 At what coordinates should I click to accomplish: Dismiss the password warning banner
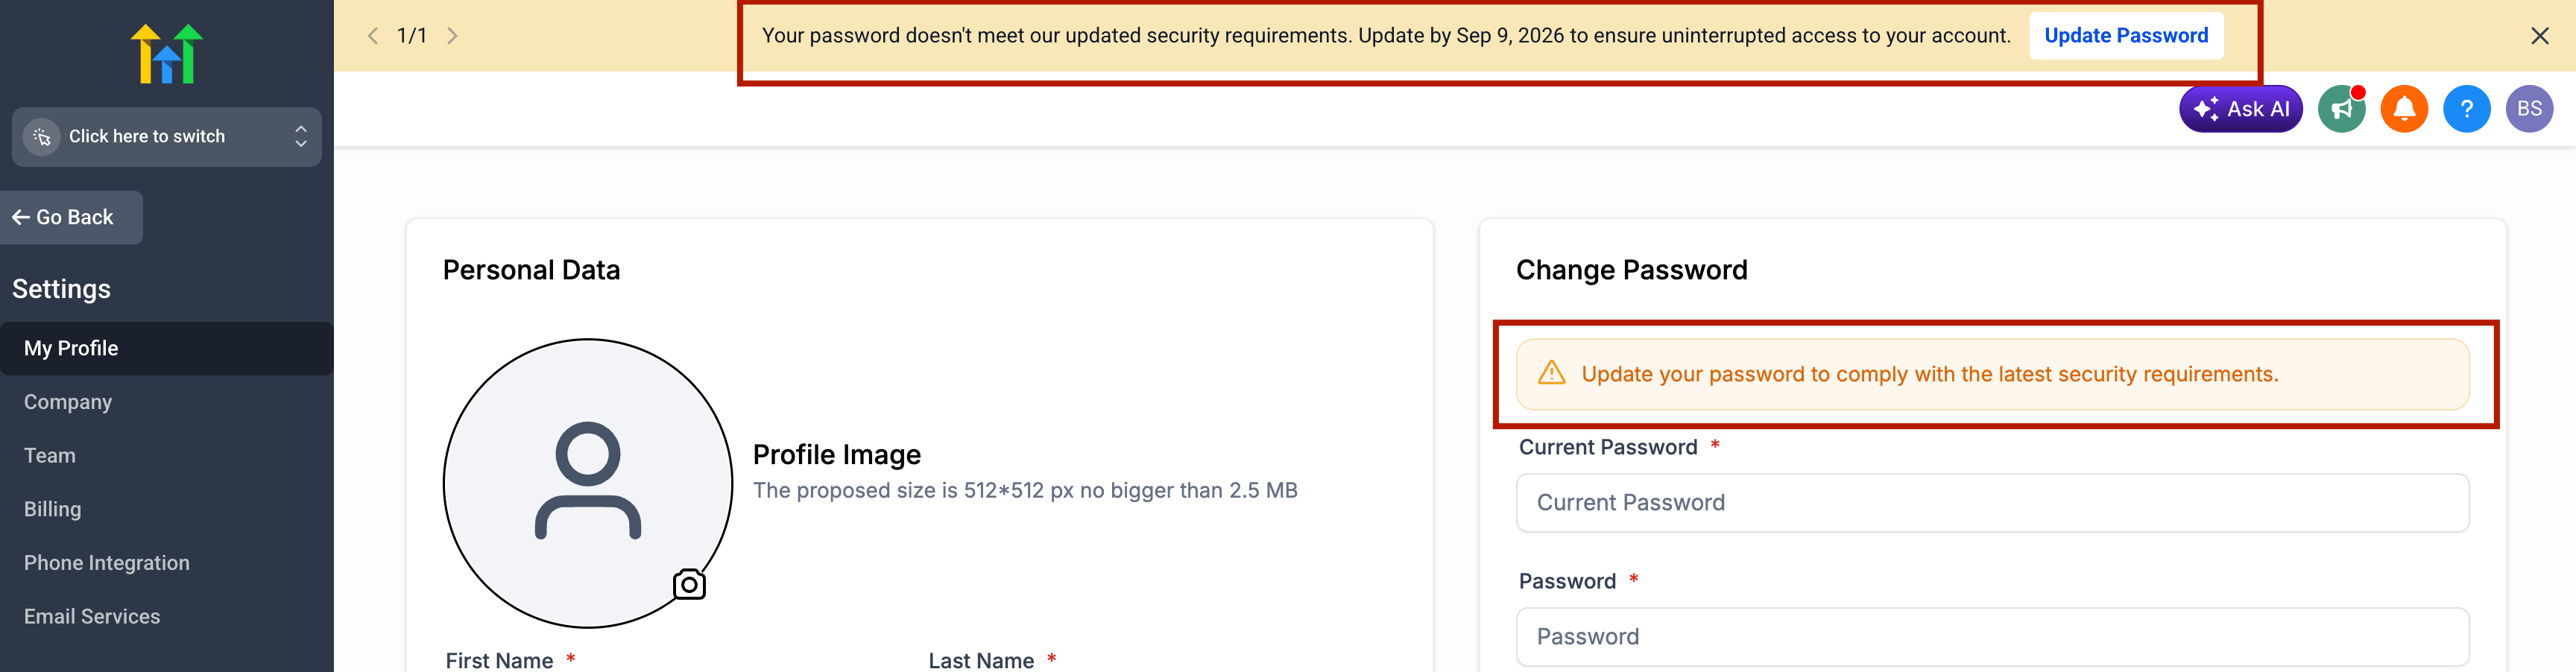[x=2539, y=36]
